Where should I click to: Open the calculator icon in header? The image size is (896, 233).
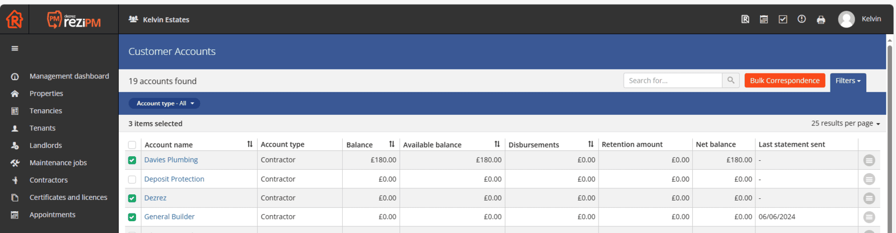[x=764, y=19]
